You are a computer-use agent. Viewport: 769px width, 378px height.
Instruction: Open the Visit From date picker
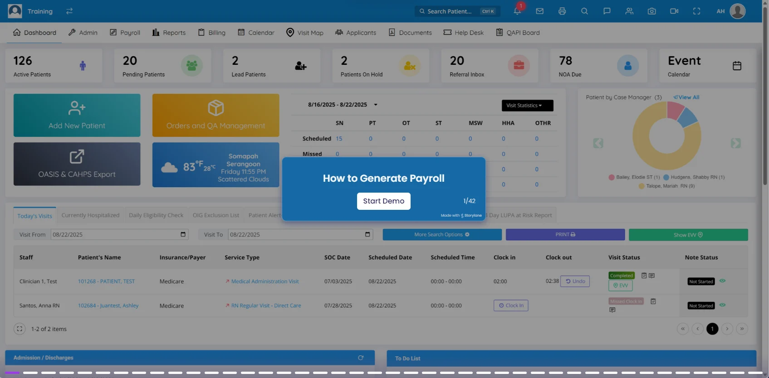(x=183, y=234)
